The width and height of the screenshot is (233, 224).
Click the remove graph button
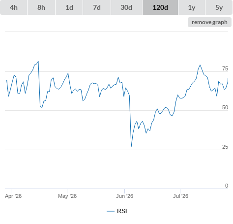[209, 22]
